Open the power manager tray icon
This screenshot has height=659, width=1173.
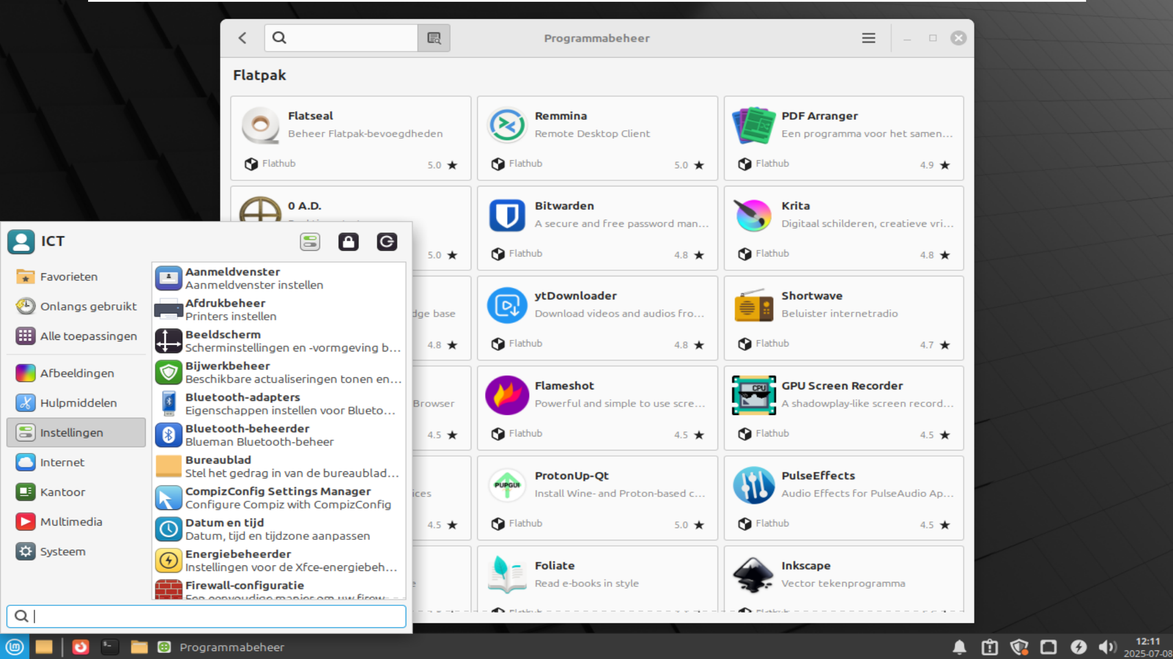coord(1078,647)
